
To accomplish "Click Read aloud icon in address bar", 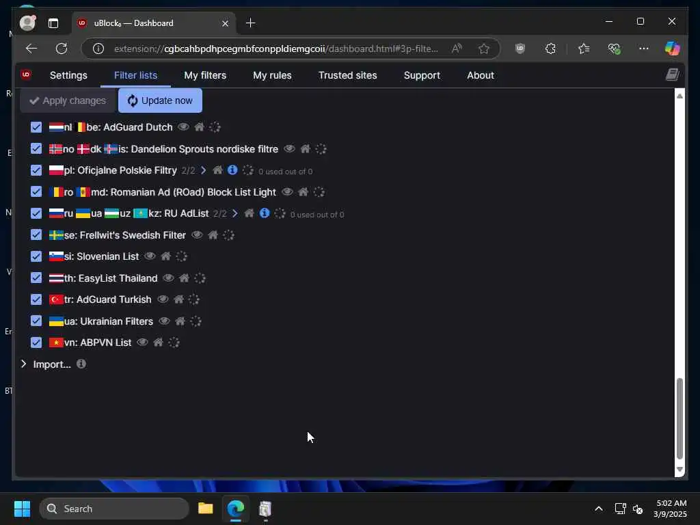I will (x=456, y=49).
